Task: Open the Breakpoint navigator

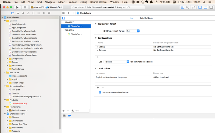Action: click(x=44, y=13)
